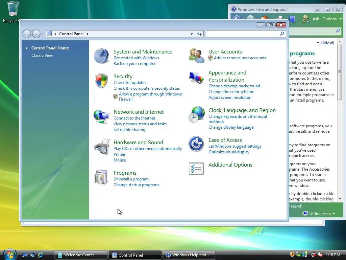Click the security alert shield tray icon
Viewport: 346px width, 260px height.
292,255
